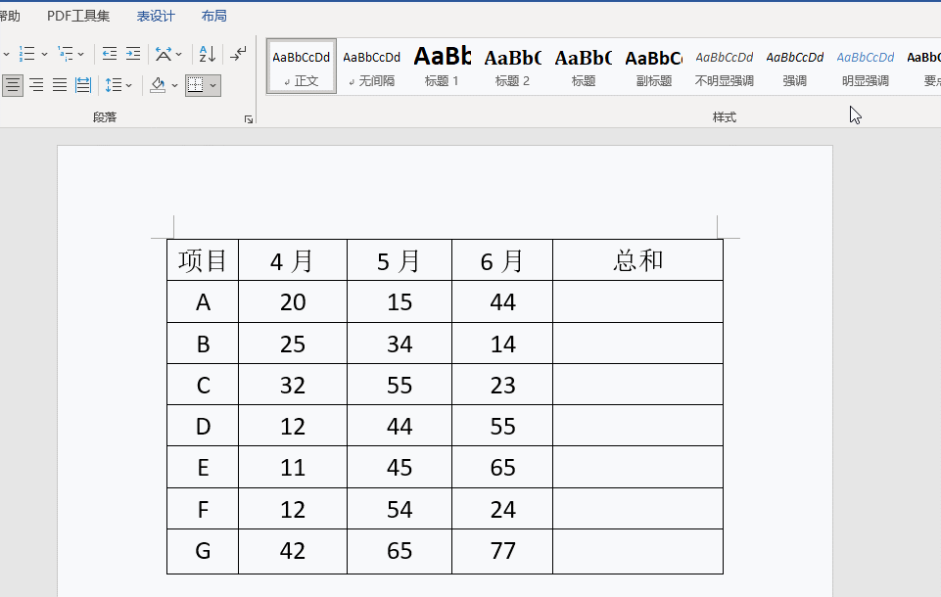The image size is (941, 597).
Task: Apply the 标题 1 style
Action: [442, 67]
